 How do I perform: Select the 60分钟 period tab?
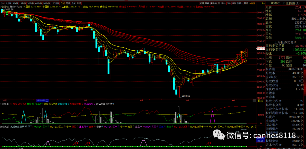click(x=39, y=3)
